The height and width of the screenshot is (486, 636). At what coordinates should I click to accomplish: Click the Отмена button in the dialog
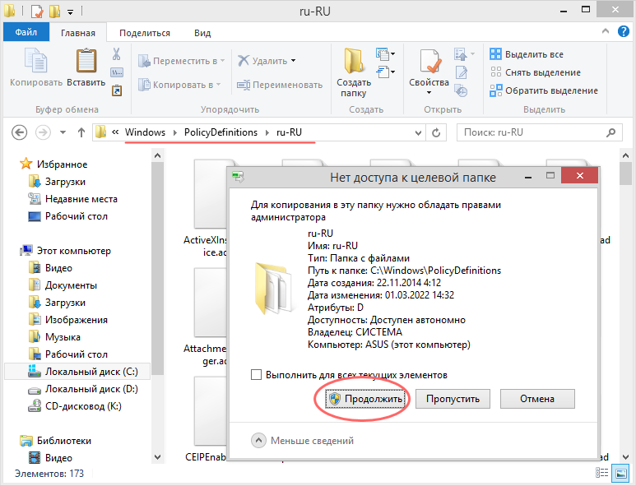click(537, 399)
